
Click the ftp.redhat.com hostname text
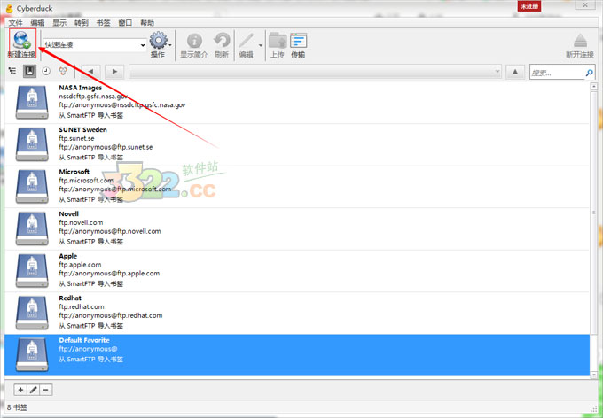coord(82,306)
